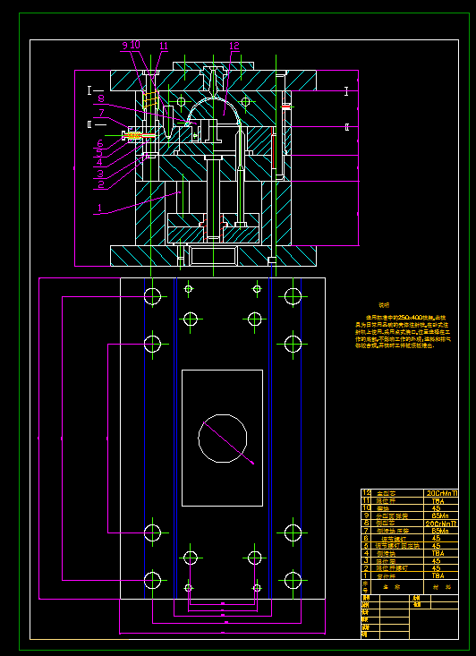Image resolution: width=476 pixels, height=656 pixels.
Task: Click the 序号 header cell of the parts list
Action: (x=367, y=587)
